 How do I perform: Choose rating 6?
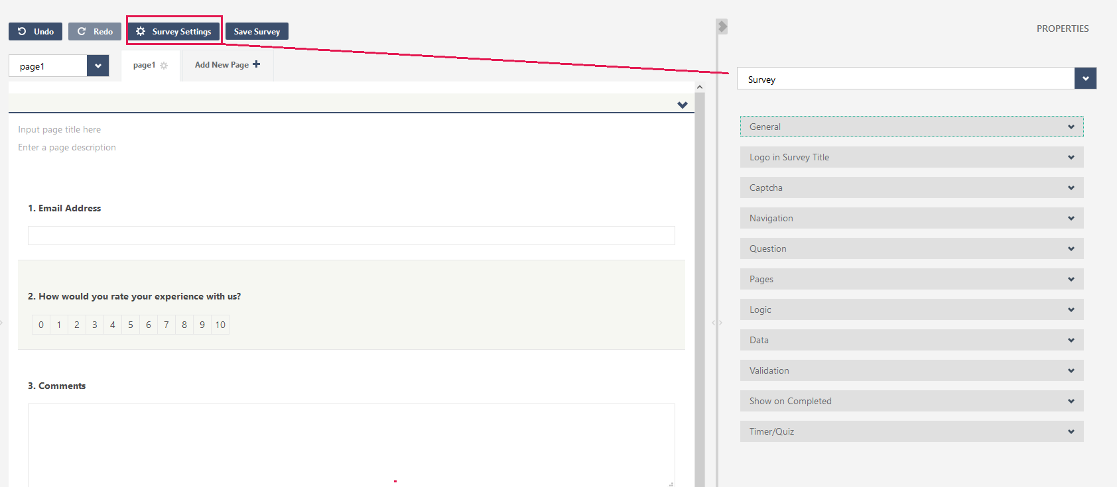[149, 325]
